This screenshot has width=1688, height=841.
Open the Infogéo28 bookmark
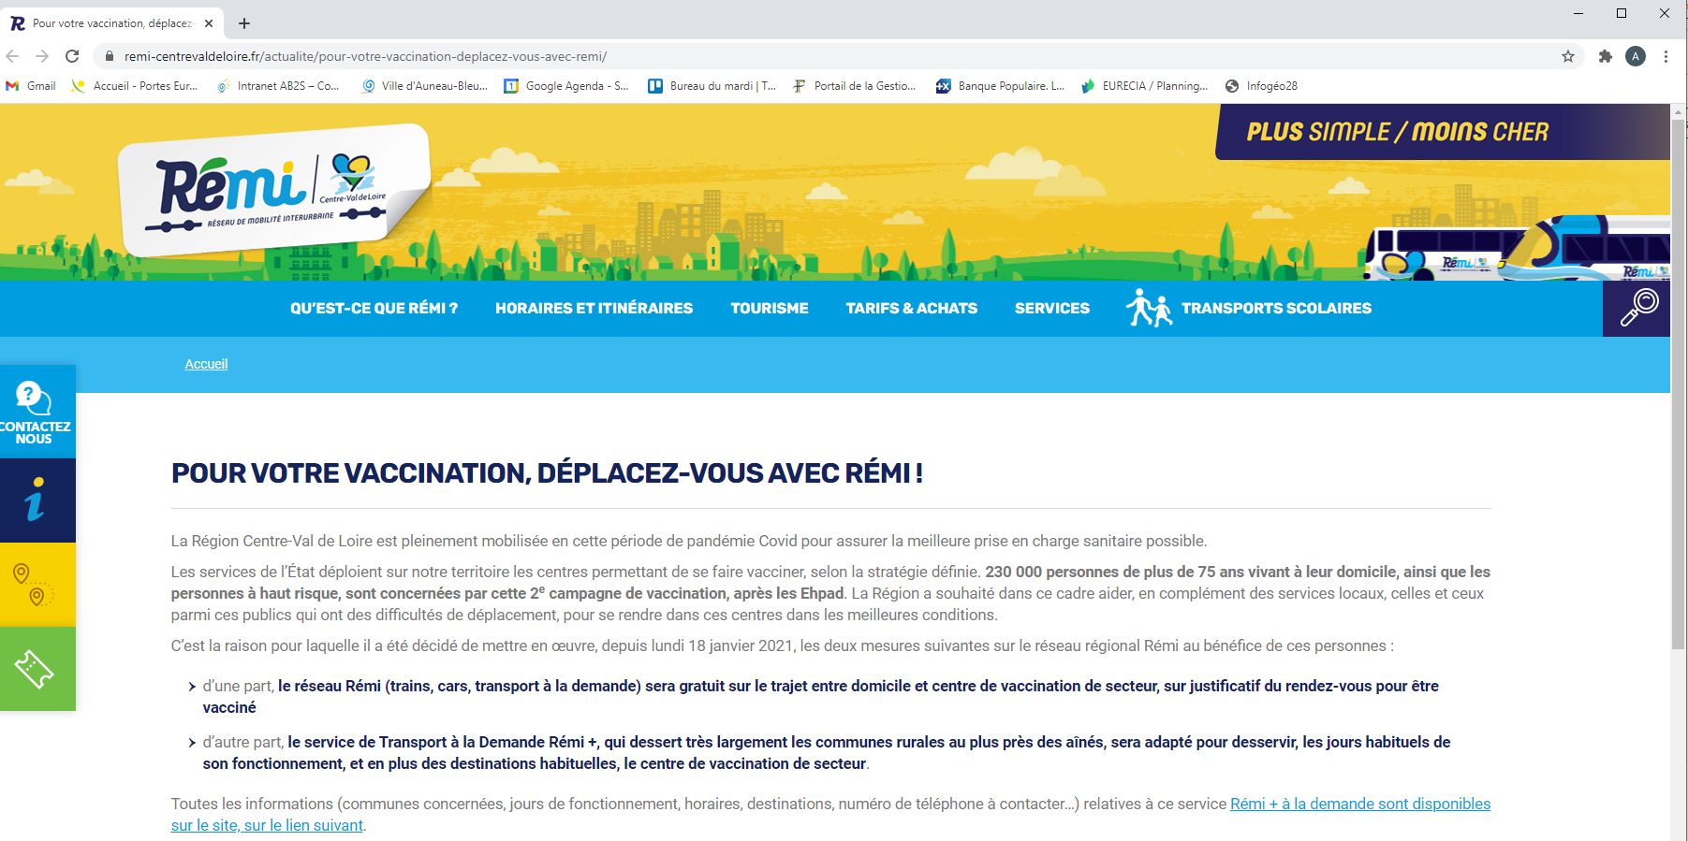tap(1261, 86)
